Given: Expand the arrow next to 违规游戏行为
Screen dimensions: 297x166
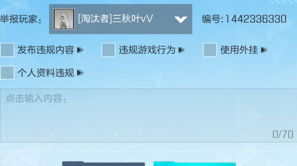Looking at the screenshot, I should (182, 50).
